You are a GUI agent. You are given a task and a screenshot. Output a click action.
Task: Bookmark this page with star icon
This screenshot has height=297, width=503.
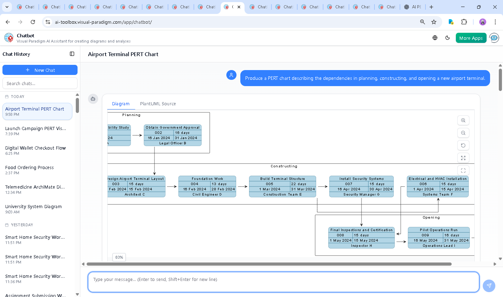click(x=434, y=22)
